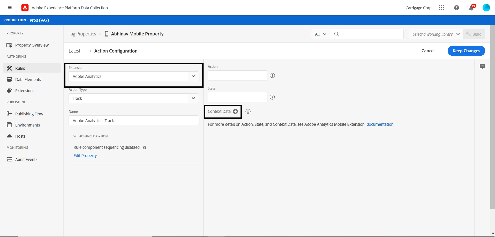
Task: Open the user profile avatar
Action: (x=486, y=8)
